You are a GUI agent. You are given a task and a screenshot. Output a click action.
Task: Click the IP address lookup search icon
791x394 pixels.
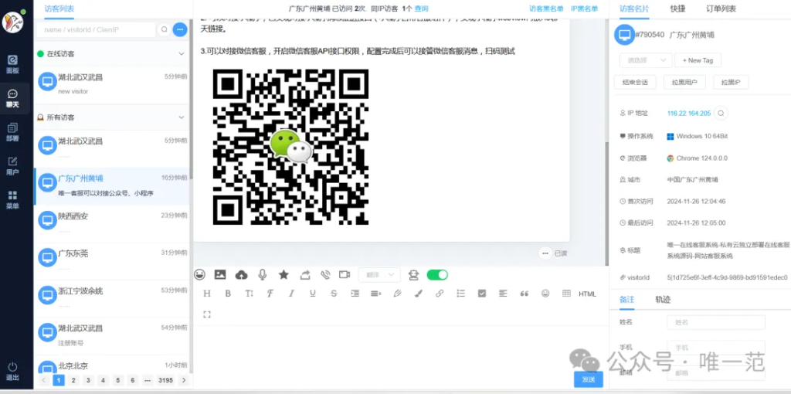pyautogui.click(x=721, y=113)
